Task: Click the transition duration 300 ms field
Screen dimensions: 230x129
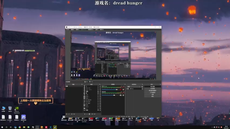Action: (x=135, y=89)
